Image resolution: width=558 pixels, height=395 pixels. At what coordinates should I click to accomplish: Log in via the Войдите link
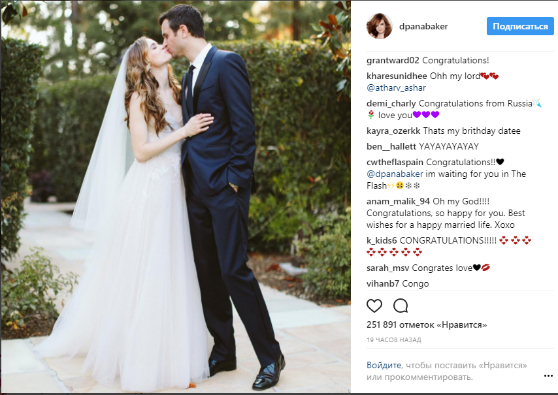click(x=384, y=365)
